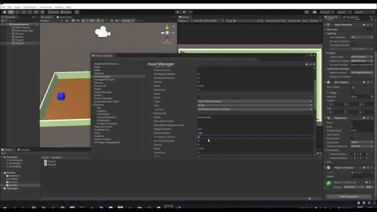Expand the Ground object in Hierarchy
This screenshot has width=377, height=212.
pos(11,34)
